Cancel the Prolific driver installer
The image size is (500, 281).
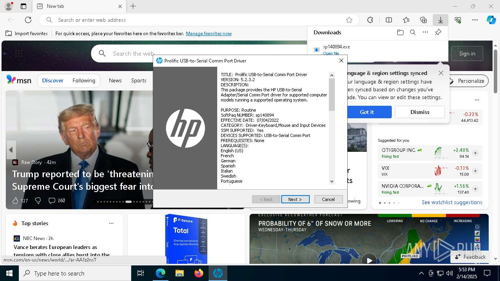pos(328,199)
